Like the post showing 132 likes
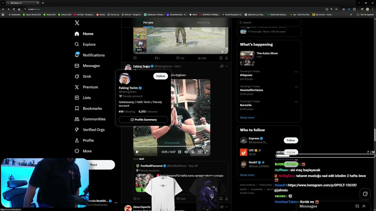 [180, 58]
